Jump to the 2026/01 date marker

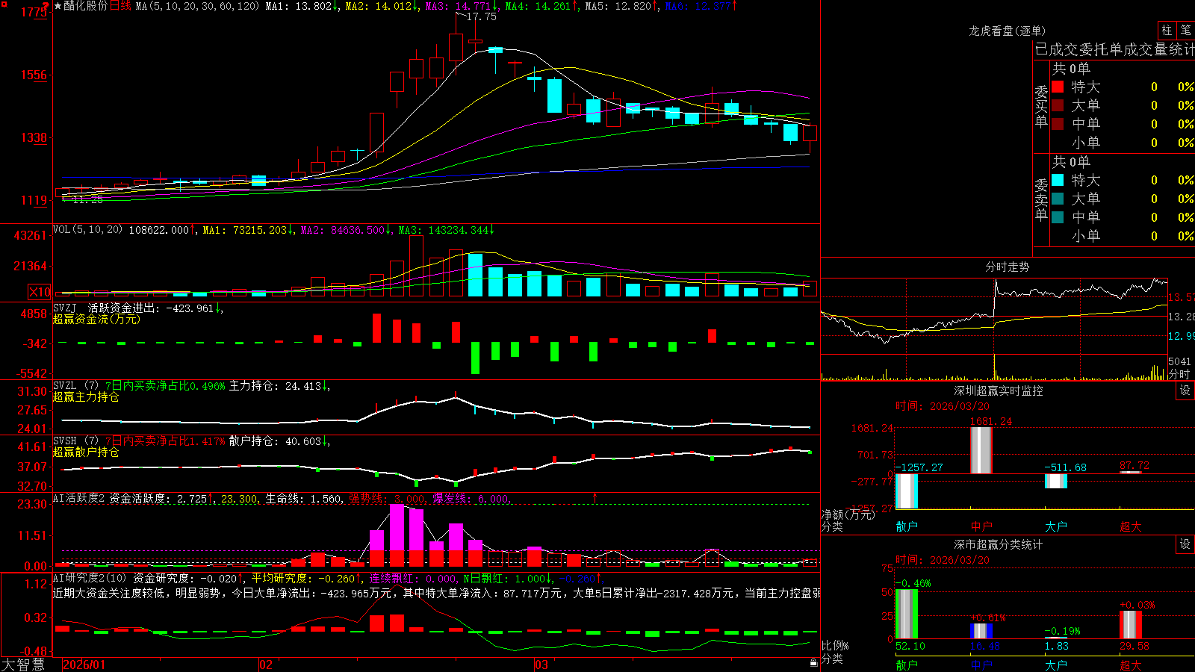tap(84, 665)
